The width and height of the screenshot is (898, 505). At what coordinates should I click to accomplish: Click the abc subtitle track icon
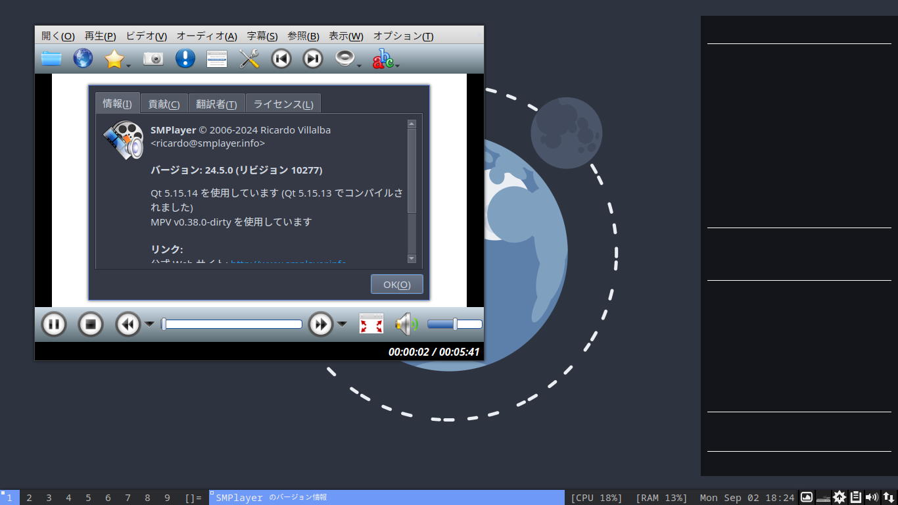[x=383, y=59]
